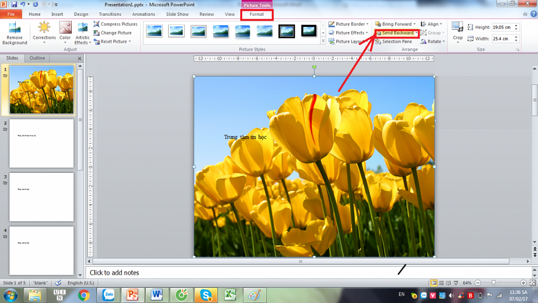Switch to Slide Sorter view

[441, 283]
